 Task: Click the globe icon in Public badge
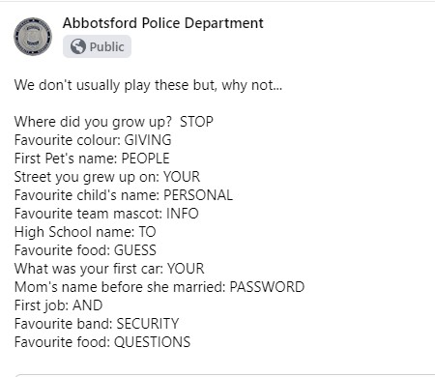[x=78, y=46]
